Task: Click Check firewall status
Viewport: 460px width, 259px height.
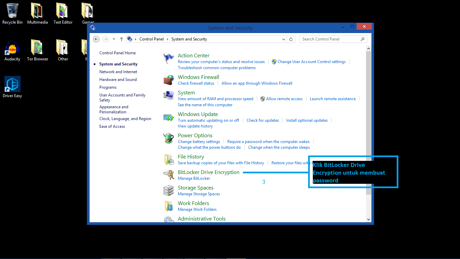Action: pyautogui.click(x=196, y=83)
